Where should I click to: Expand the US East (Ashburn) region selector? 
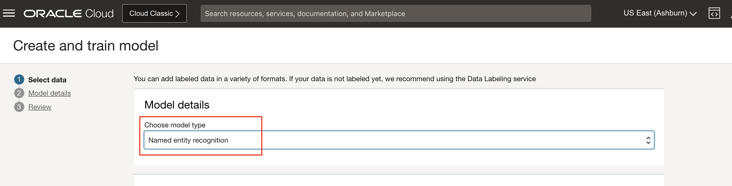659,13
